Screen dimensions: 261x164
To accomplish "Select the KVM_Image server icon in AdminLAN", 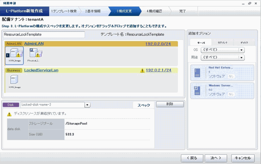I will [14, 55].
